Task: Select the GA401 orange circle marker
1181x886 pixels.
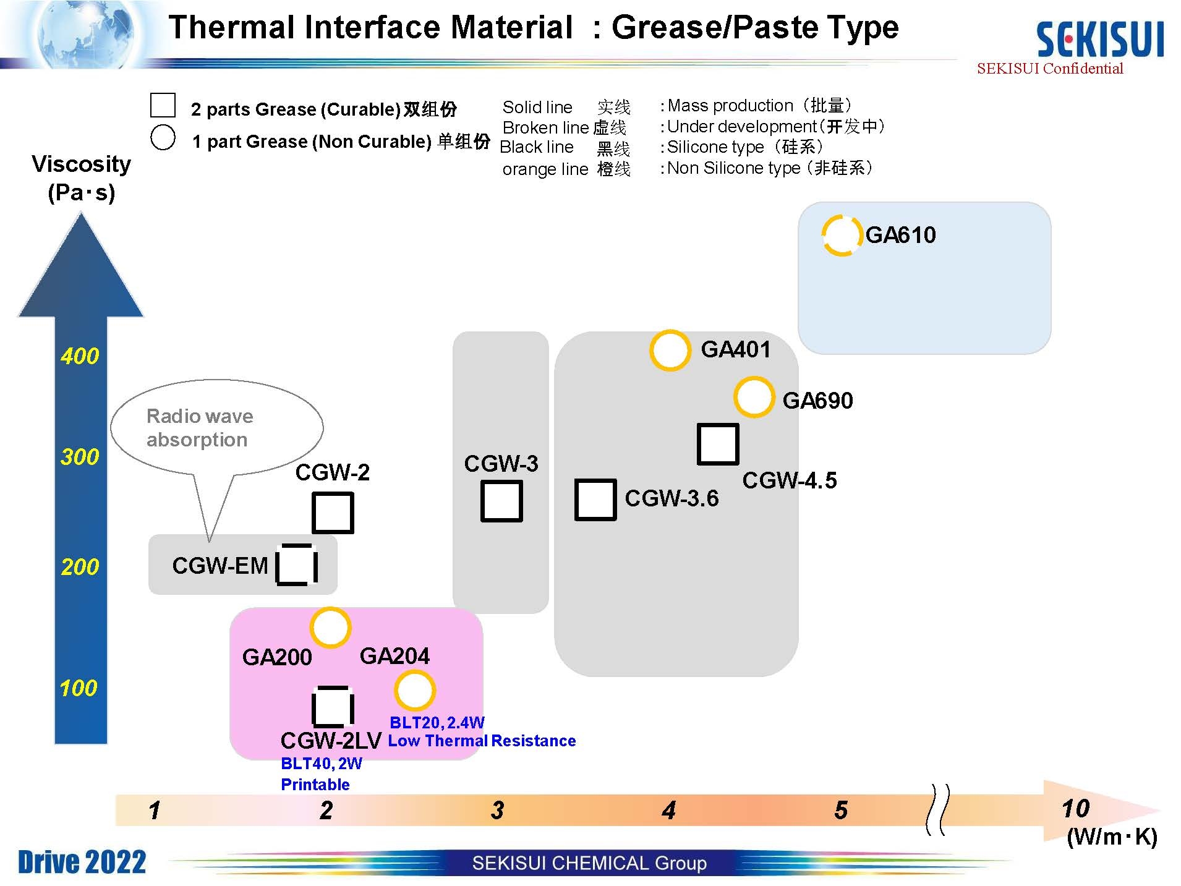Action: click(670, 350)
